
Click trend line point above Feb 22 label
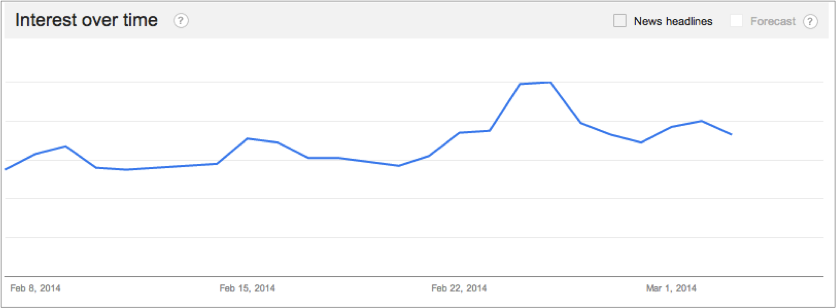click(x=459, y=133)
